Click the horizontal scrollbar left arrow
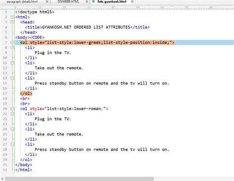 pyautogui.click(x=2, y=179)
